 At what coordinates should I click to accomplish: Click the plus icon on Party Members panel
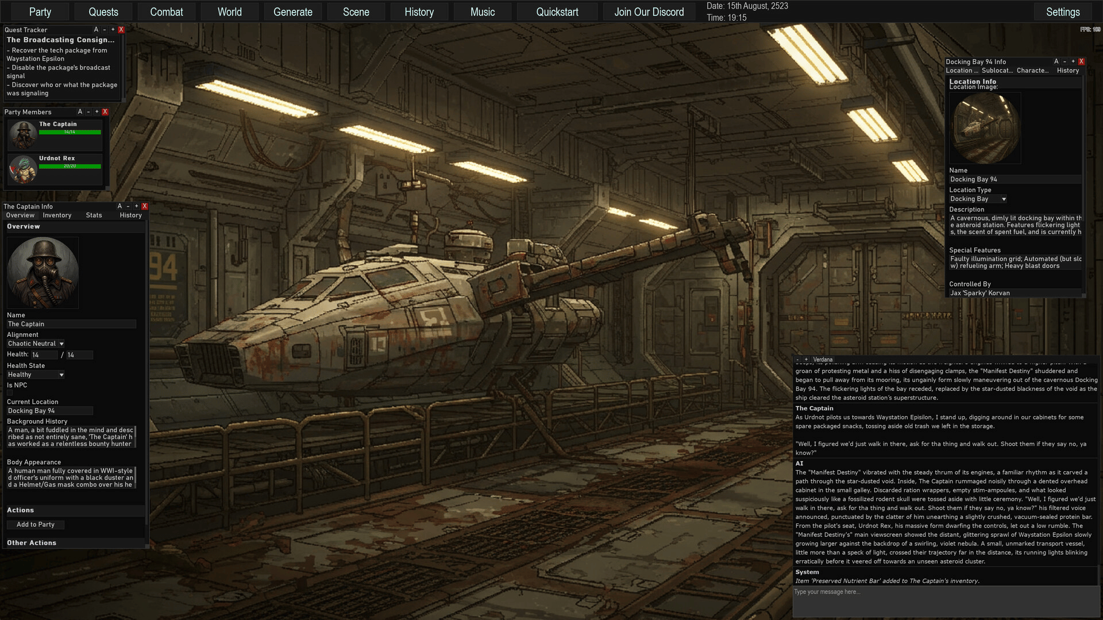tap(97, 111)
